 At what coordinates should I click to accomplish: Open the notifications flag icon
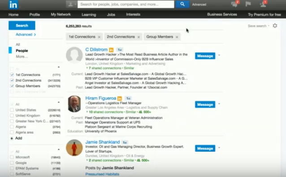click(248, 4)
